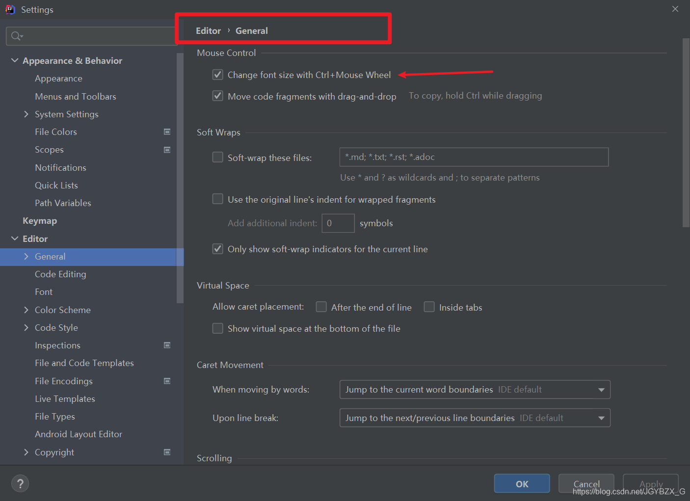Close the Settings dialog window
The image size is (690, 501).
[675, 9]
